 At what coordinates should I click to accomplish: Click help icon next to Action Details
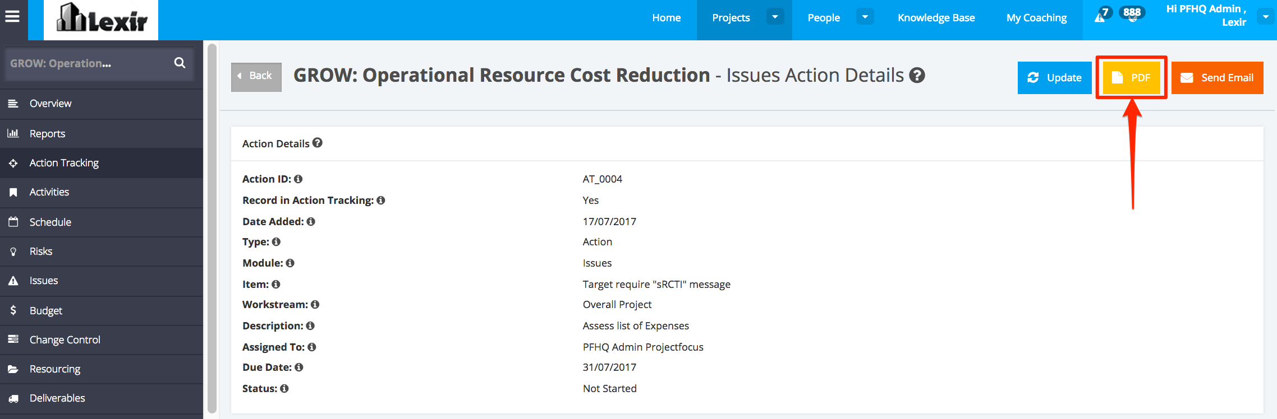tap(318, 143)
